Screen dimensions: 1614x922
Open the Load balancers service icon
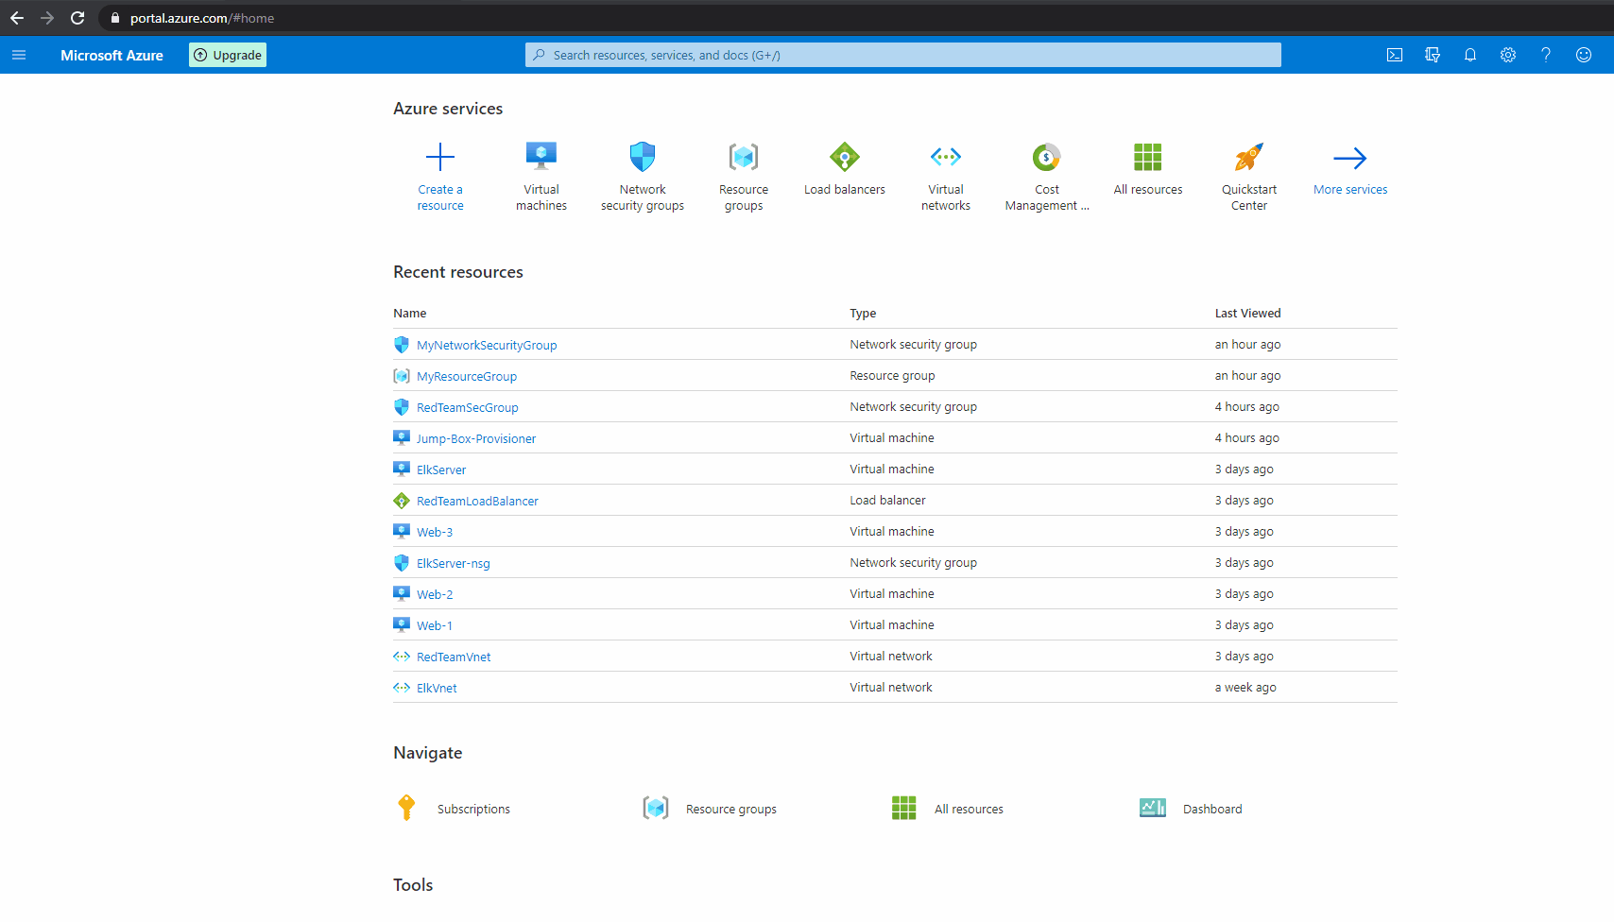pos(845,157)
